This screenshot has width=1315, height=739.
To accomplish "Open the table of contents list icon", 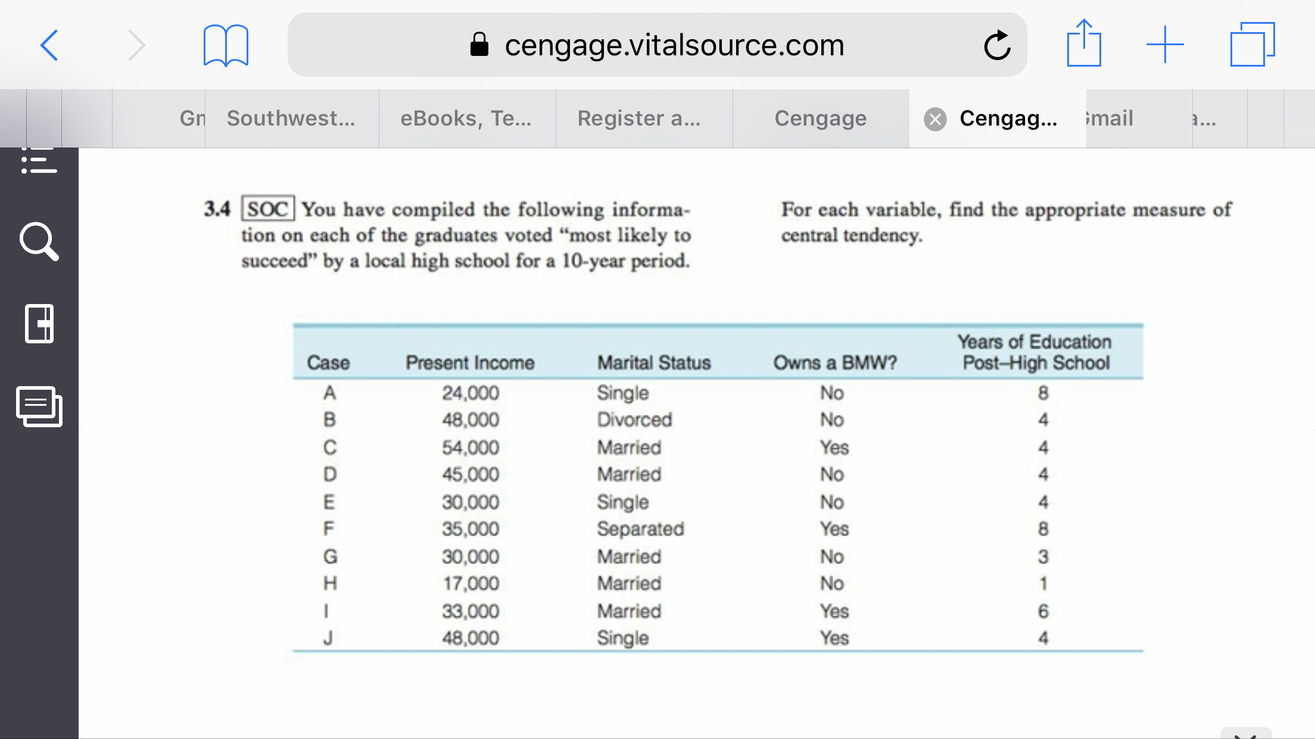I will click(x=39, y=160).
